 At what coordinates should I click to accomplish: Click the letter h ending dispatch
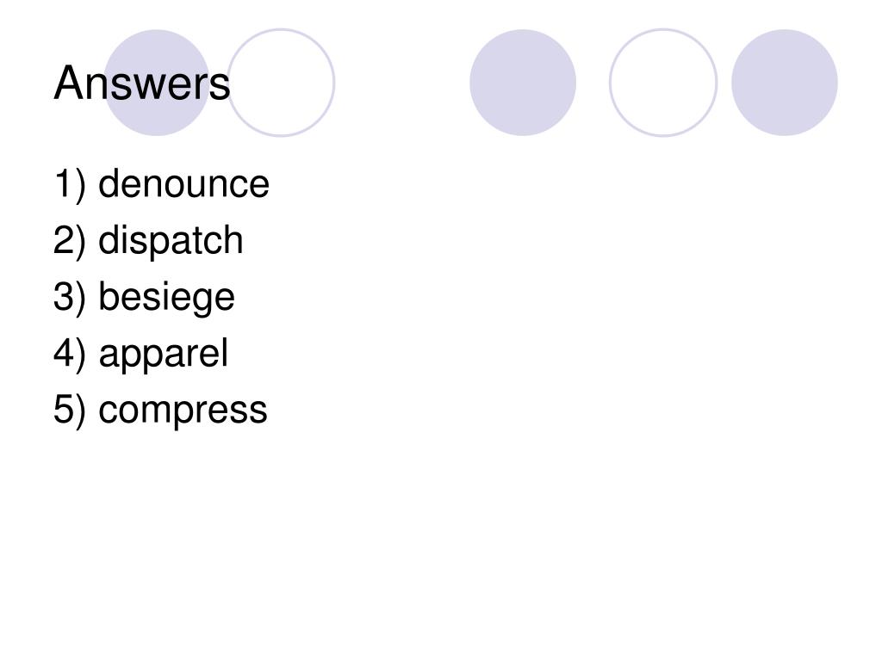click(x=234, y=240)
